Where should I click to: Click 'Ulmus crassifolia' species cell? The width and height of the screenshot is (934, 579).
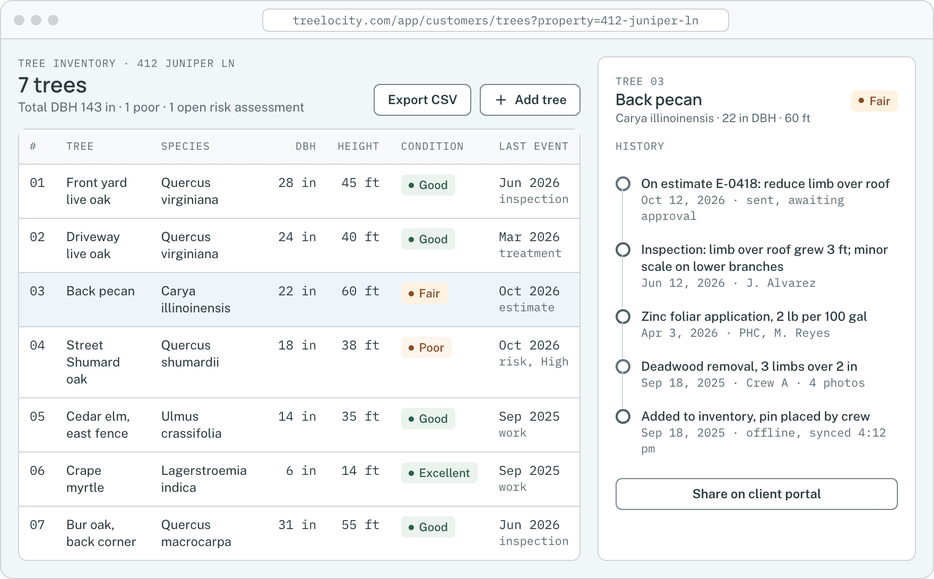point(191,425)
